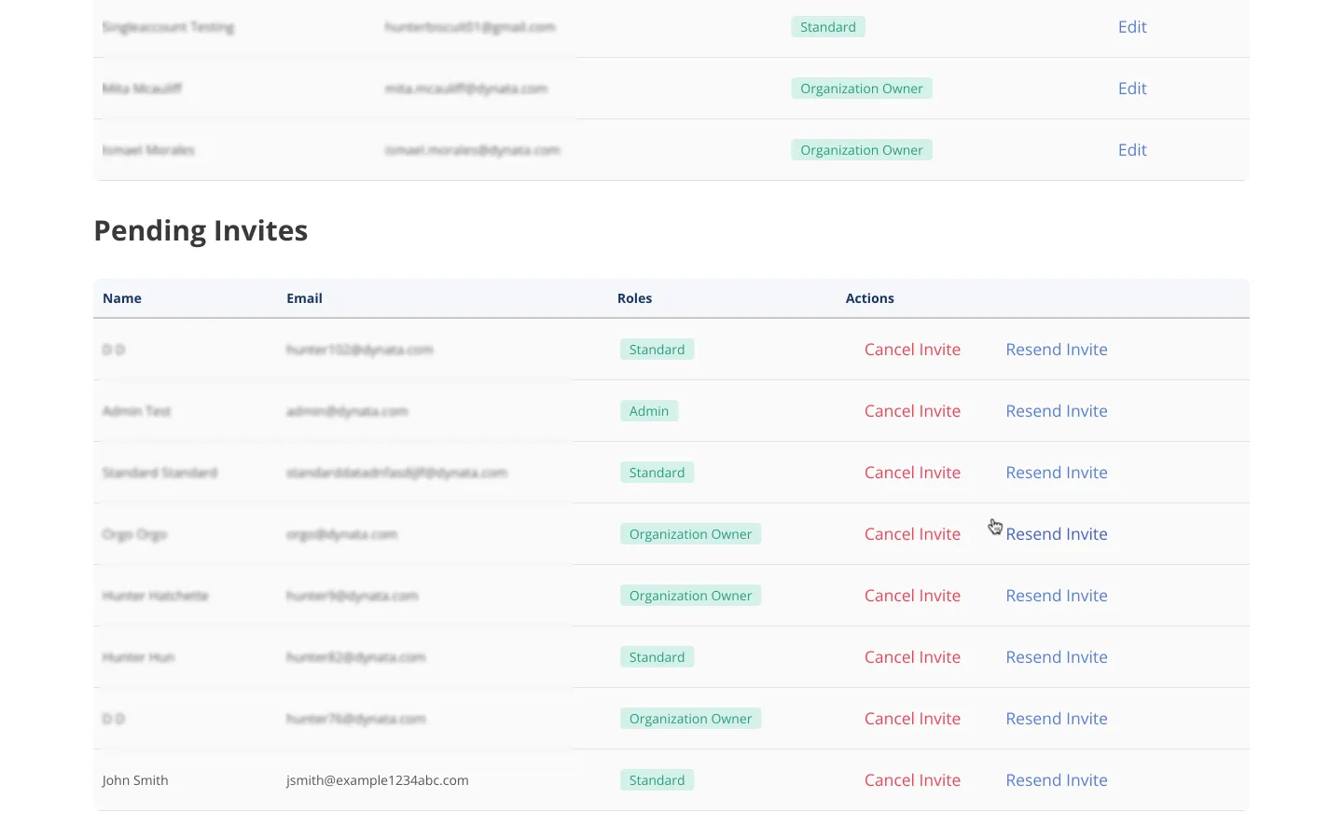
Task: Open Edit for Singleaccount Testing user
Action: 1131,27
